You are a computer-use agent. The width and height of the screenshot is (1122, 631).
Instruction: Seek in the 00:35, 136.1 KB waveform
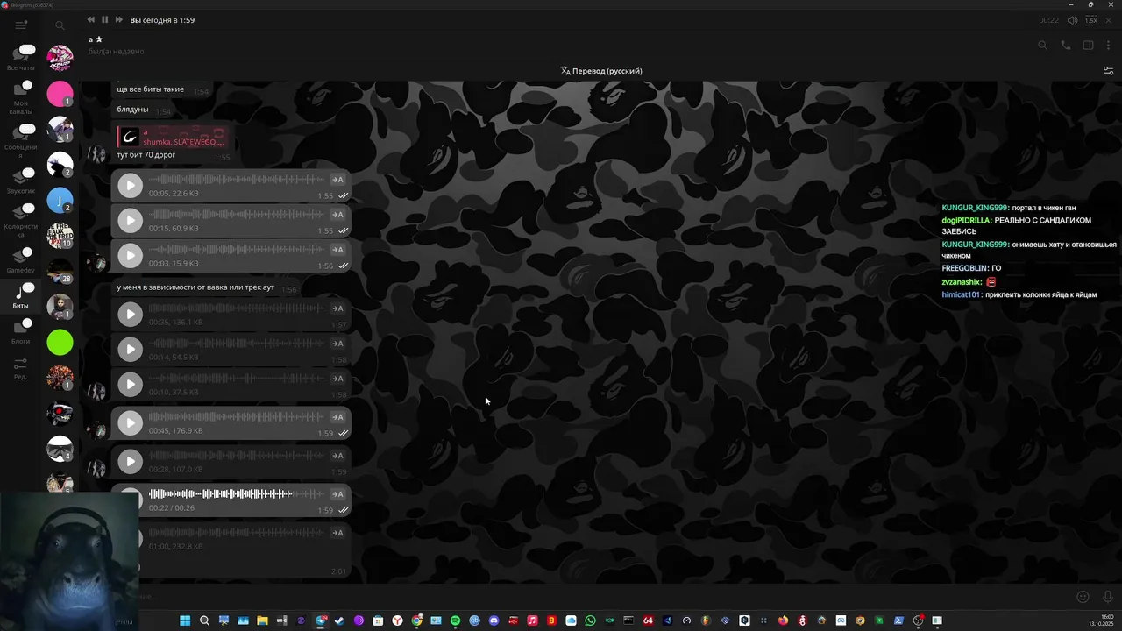point(237,308)
